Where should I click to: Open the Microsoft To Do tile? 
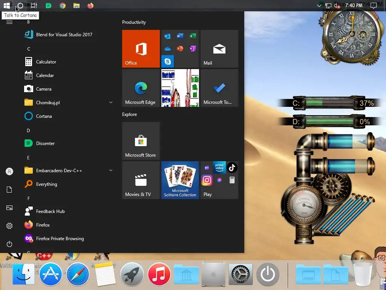point(219,88)
